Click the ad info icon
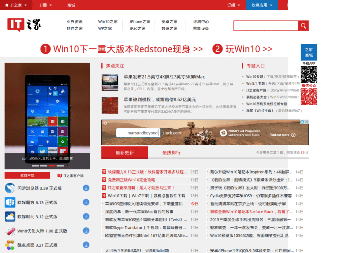338x253 pixels. point(302,122)
